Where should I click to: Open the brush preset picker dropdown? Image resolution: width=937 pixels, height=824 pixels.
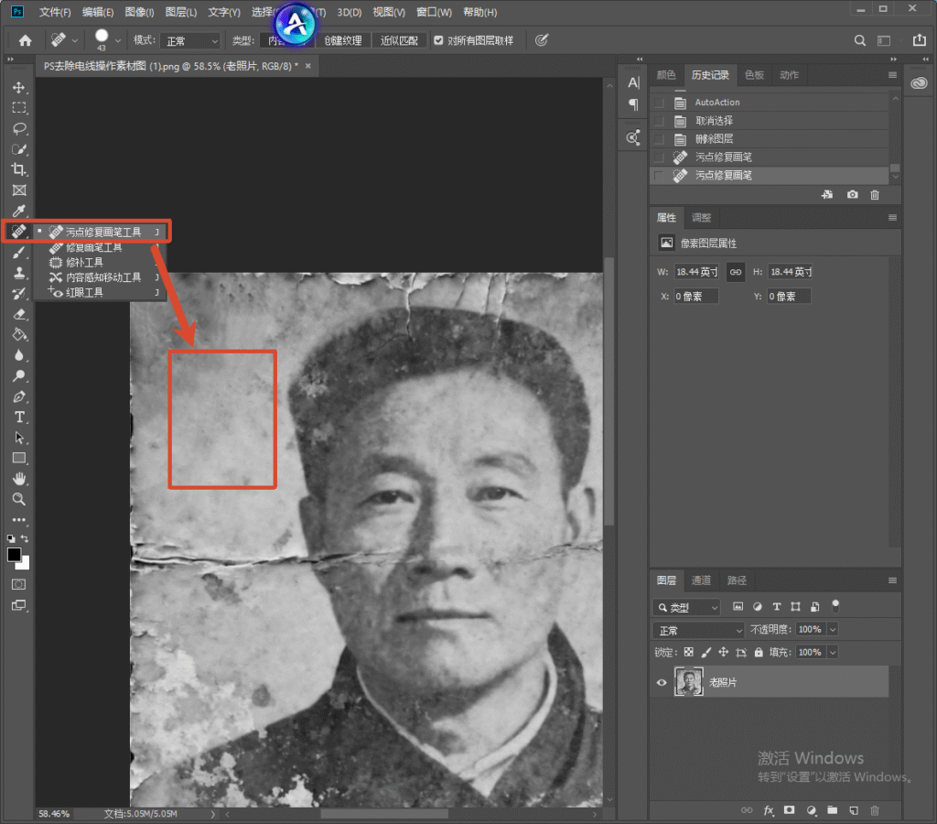pyautogui.click(x=118, y=40)
